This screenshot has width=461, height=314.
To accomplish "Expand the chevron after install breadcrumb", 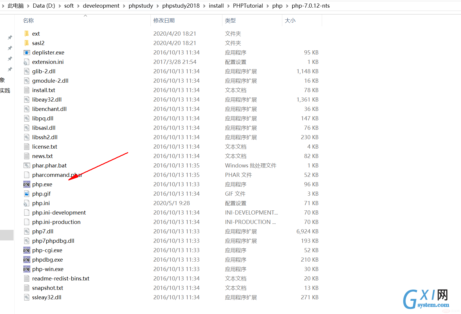I will point(229,6).
